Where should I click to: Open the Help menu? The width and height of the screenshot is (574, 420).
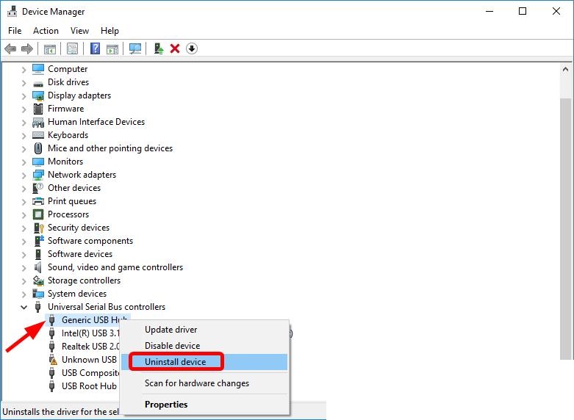point(110,31)
